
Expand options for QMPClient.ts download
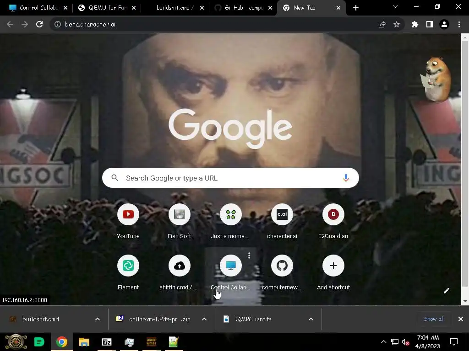pyautogui.click(x=311, y=319)
